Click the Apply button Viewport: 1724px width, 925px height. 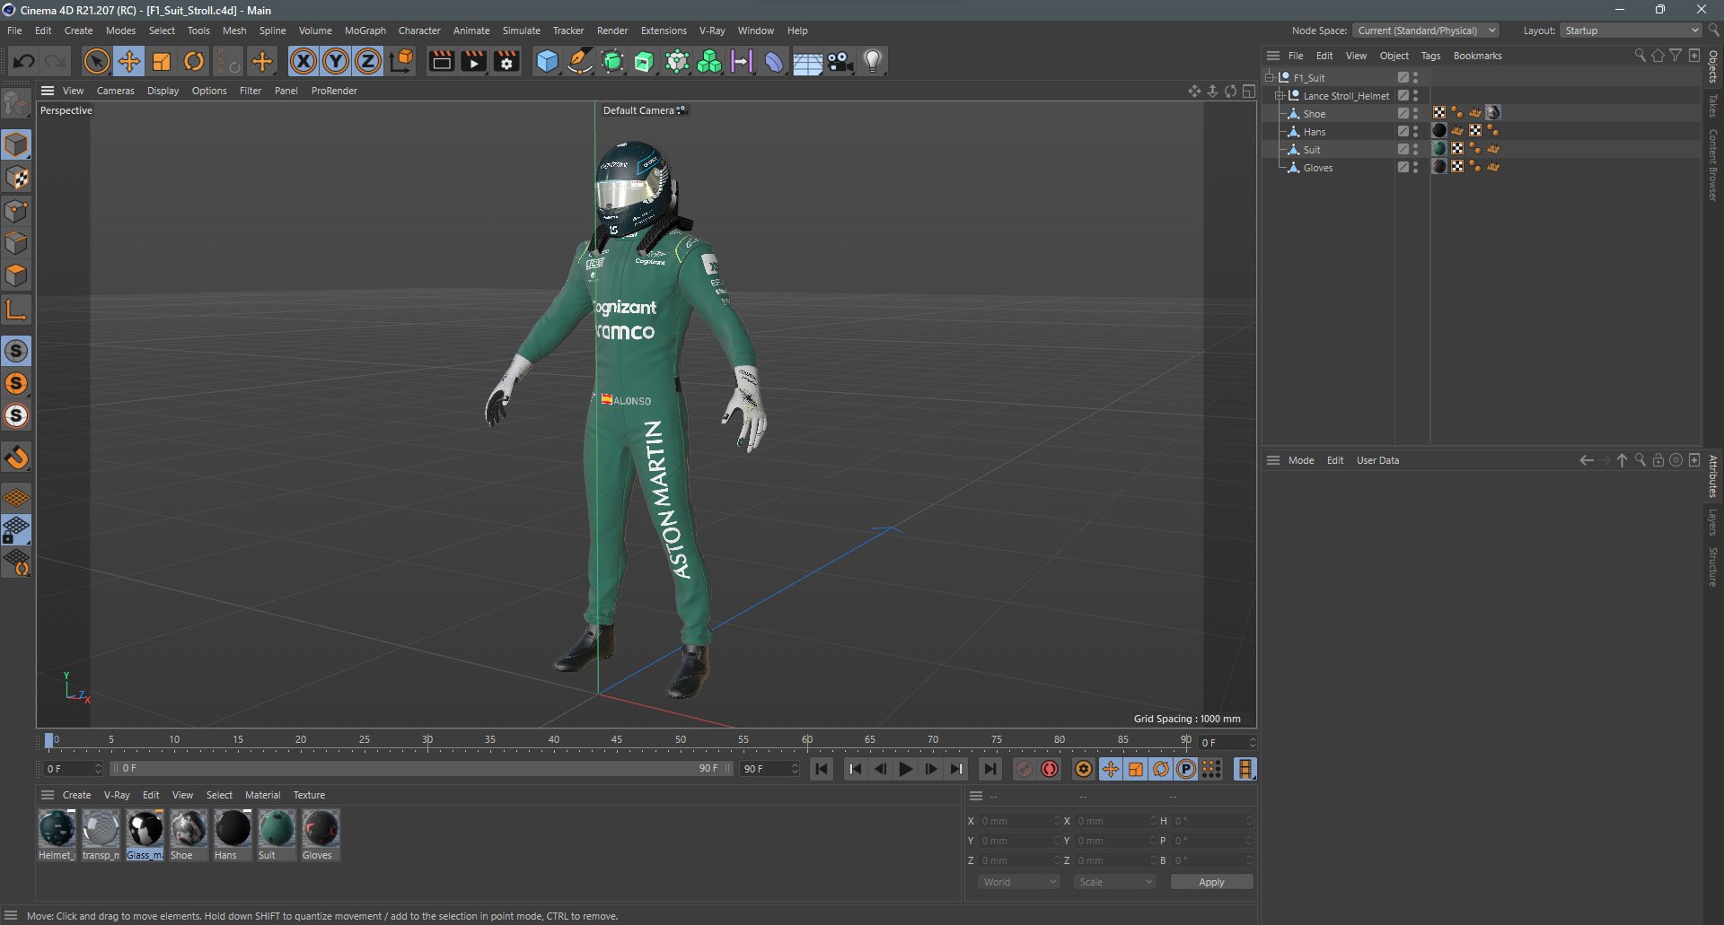1211,882
